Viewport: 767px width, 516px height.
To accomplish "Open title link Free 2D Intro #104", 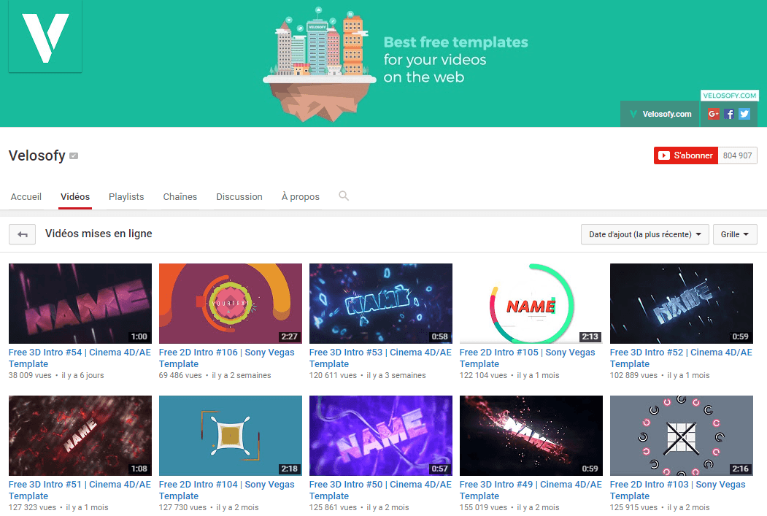I will click(x=226, y=490).
